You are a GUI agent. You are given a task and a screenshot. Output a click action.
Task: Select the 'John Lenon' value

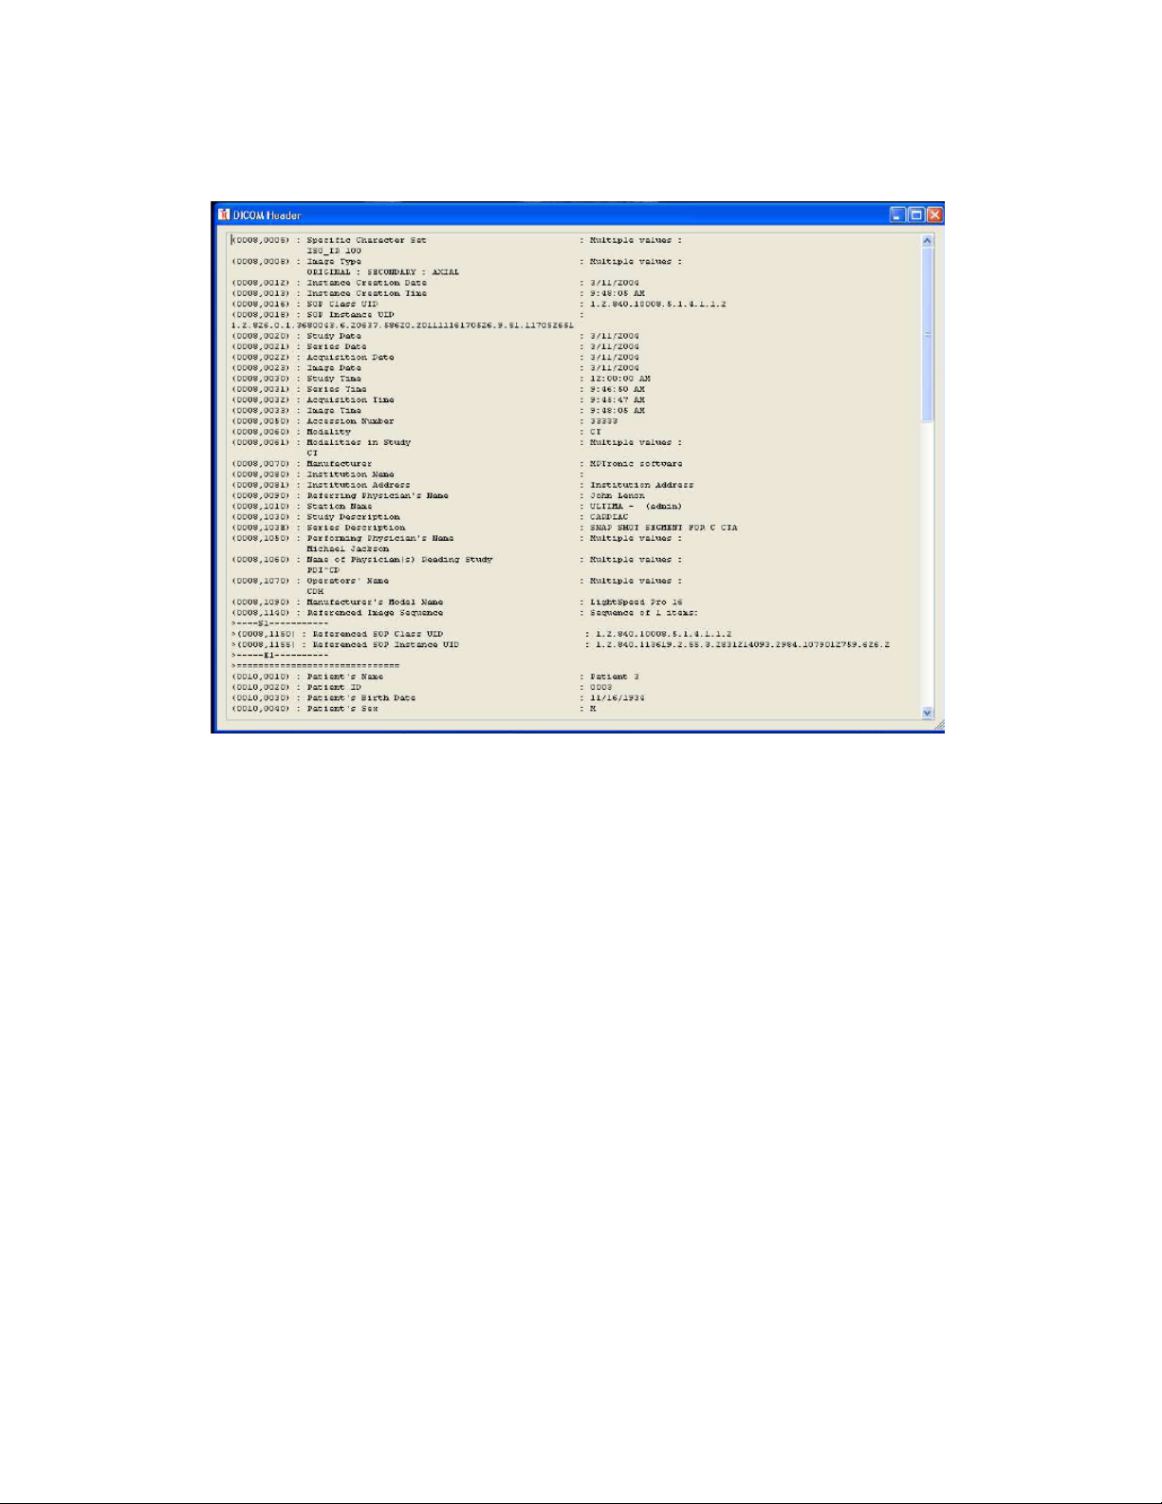[x=617, y=495]
